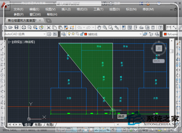Expand the AutoCAD 经典 workspace dropdown
Screen dimensions: 182x133
coord(44,34)
